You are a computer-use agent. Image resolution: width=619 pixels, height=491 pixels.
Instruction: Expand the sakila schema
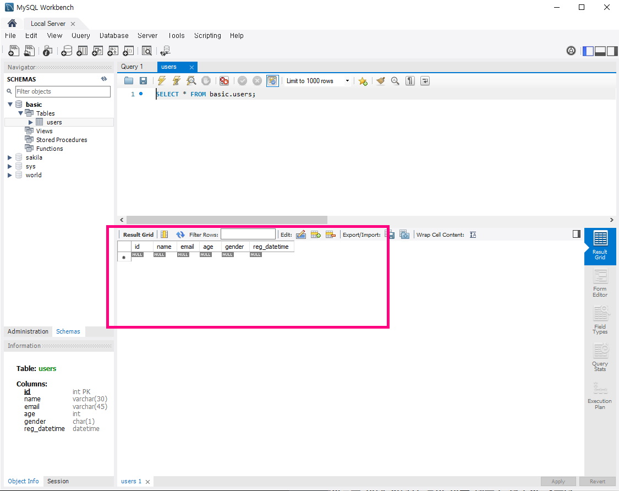coord(10,157)
